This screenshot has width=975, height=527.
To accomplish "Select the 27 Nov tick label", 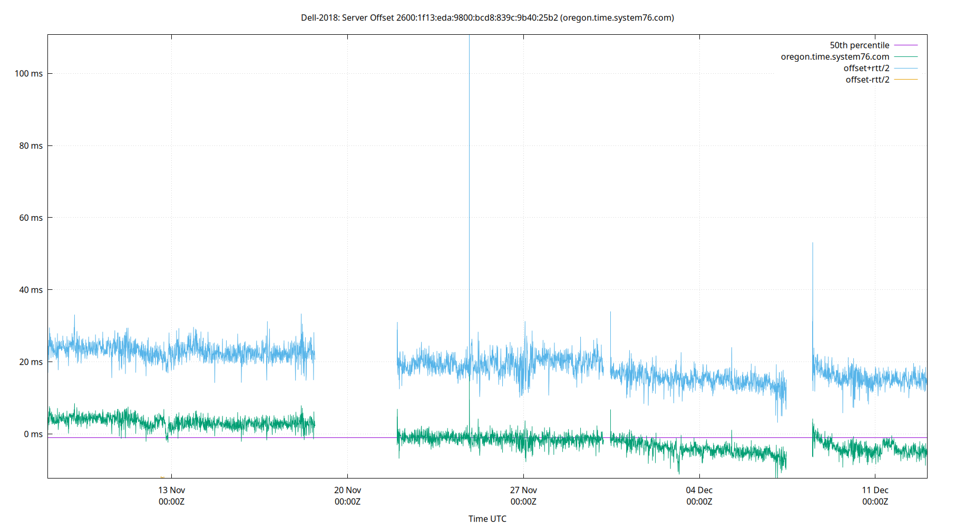I will pos(523,495).
